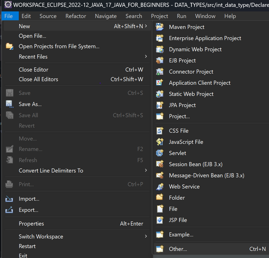The image size is (269, 258).
Task: Click the Other... wizard icon
Action: (x=160, y=249)
